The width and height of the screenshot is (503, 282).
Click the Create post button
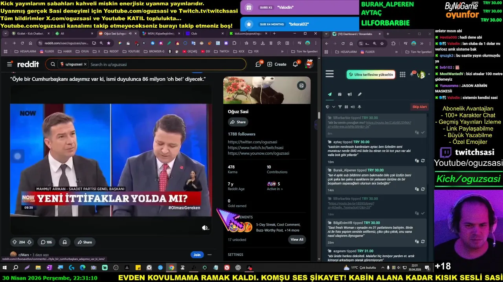tap(277, 64)
